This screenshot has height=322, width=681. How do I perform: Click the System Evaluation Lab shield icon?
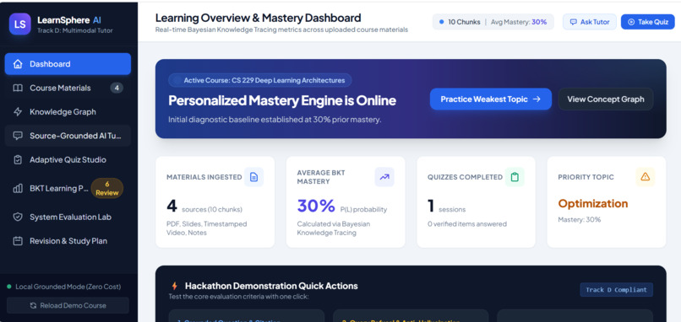tap(18, 217)
